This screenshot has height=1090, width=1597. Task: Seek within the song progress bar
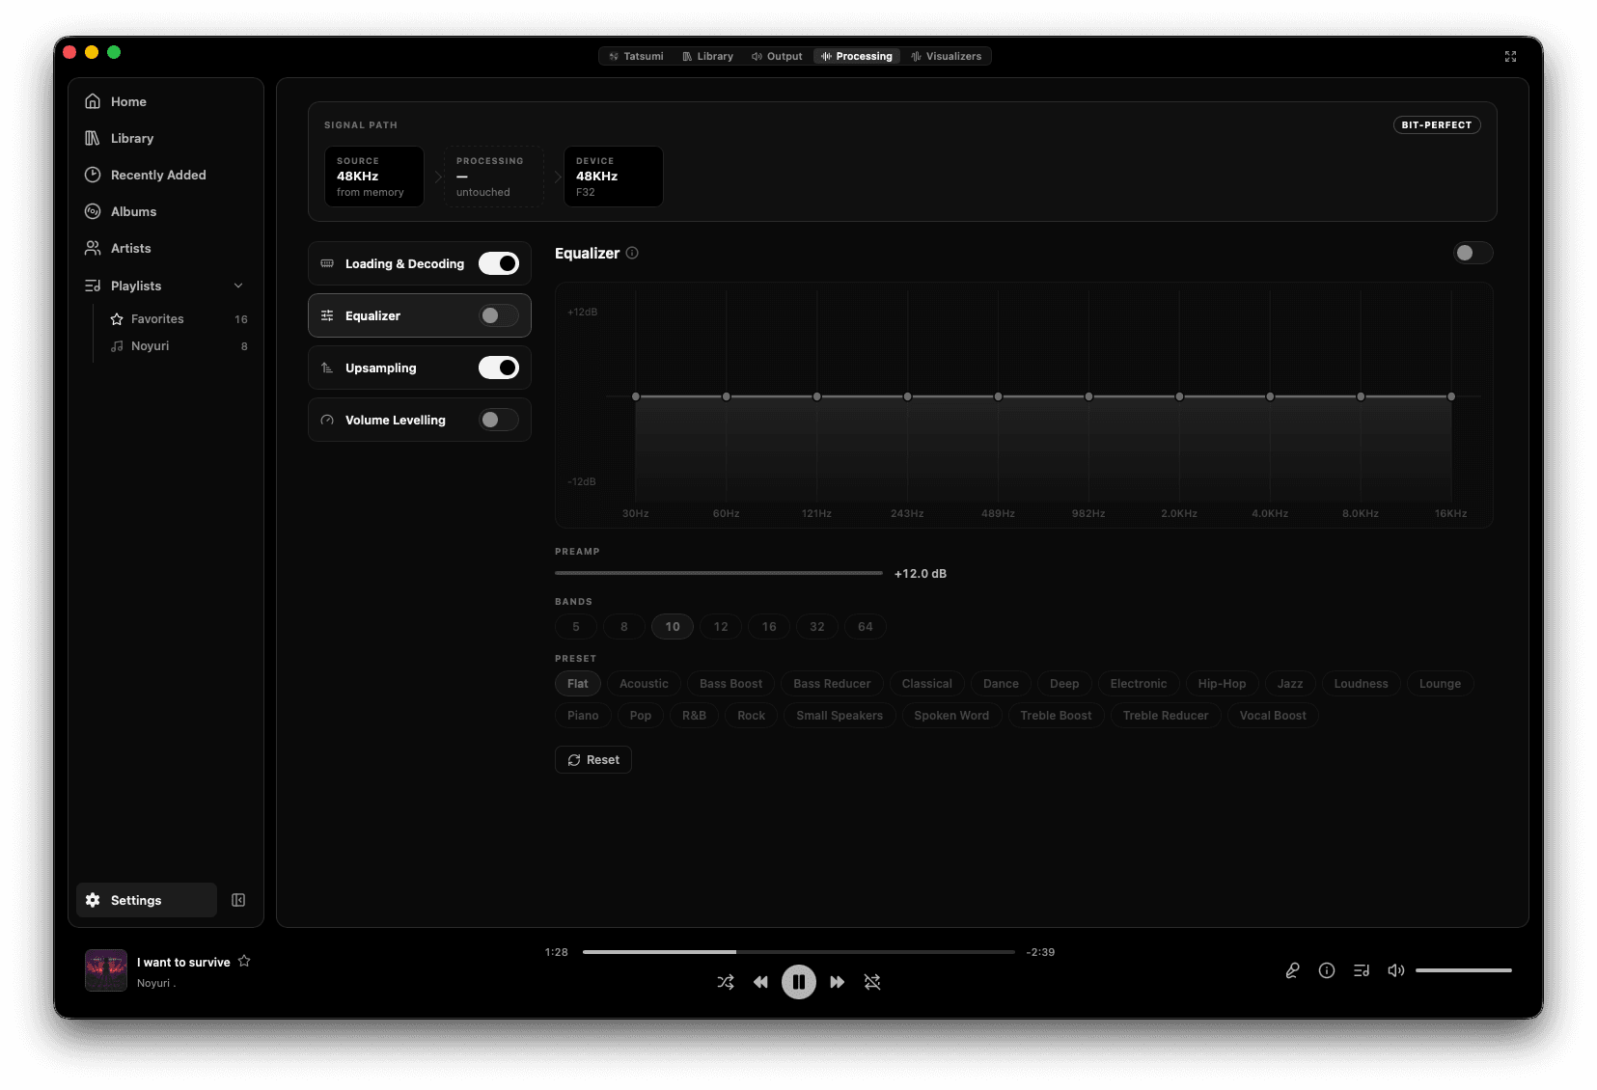click(x=799, y=952)
